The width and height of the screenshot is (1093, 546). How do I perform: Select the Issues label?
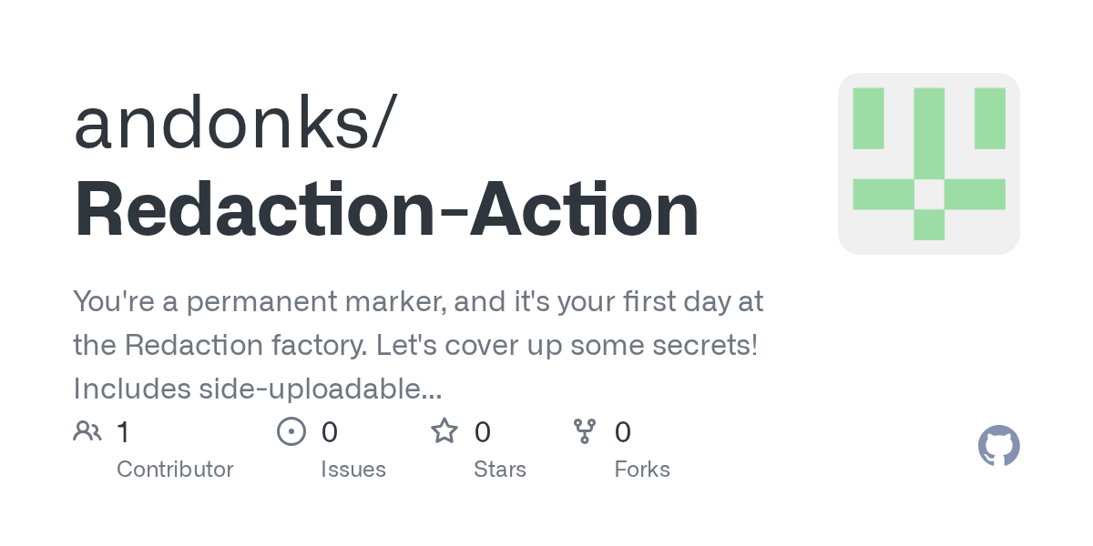click(353, 470)
